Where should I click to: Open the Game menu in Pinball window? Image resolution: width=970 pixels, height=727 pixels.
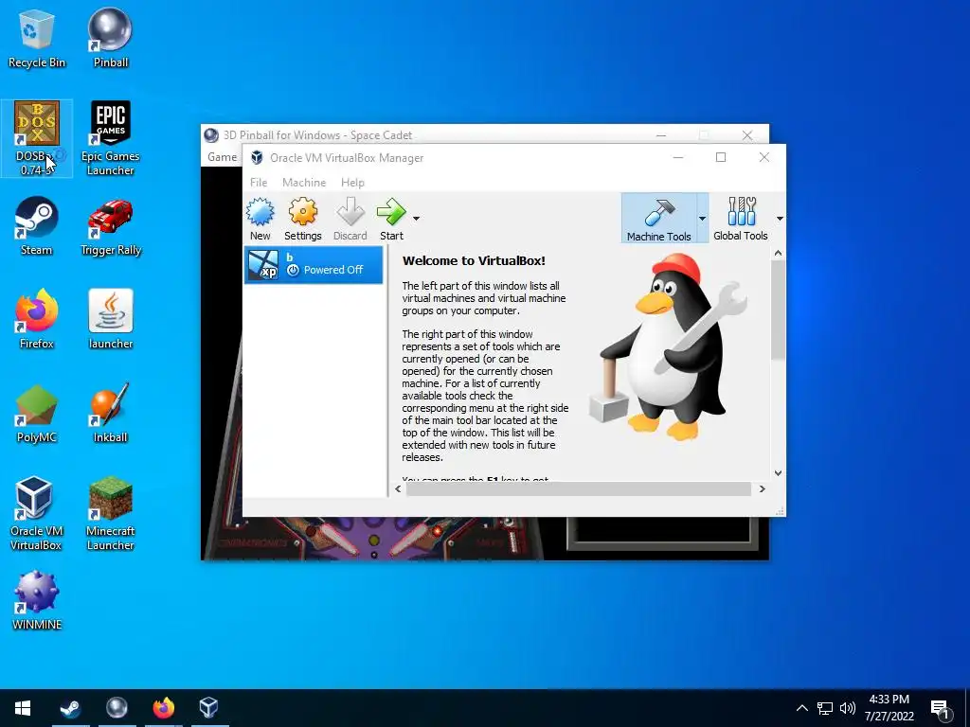click(222, 157)
